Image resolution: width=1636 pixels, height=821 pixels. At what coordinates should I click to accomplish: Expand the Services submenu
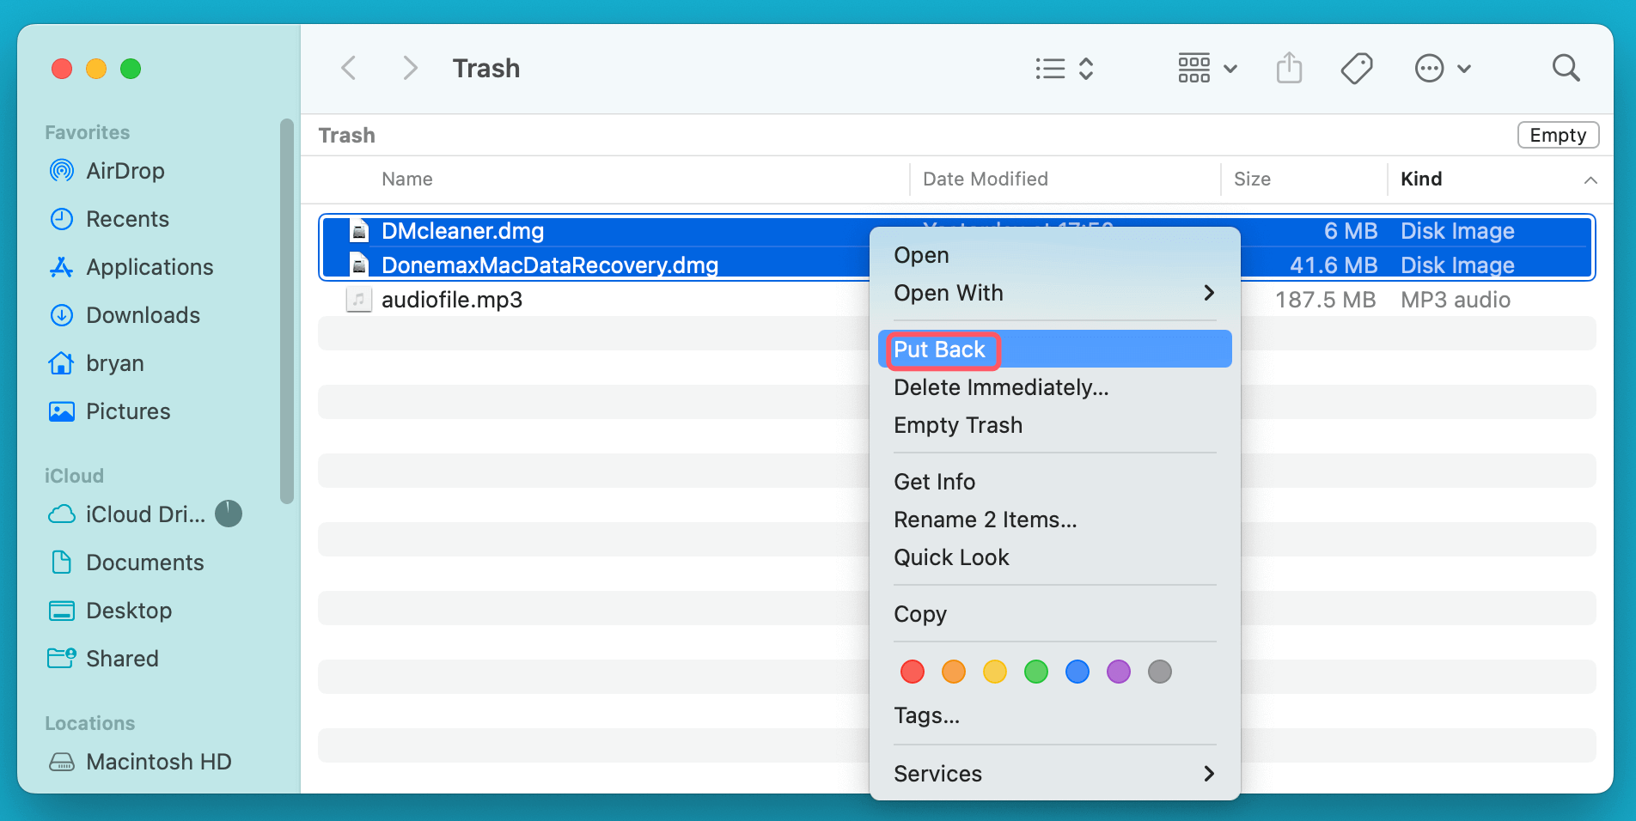938,773
